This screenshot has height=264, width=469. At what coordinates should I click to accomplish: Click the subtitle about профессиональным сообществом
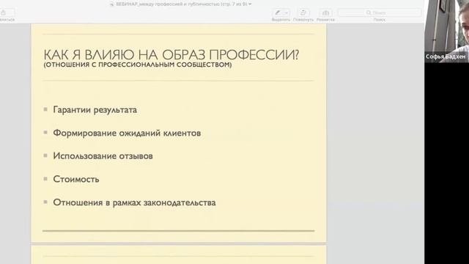click(138, 65)
